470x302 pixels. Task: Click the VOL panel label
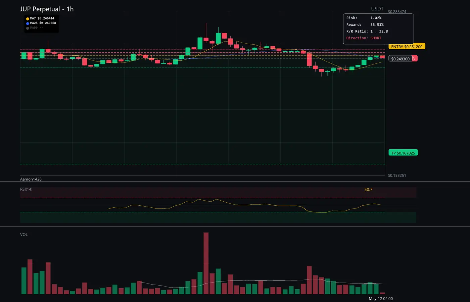coord(24,235)
